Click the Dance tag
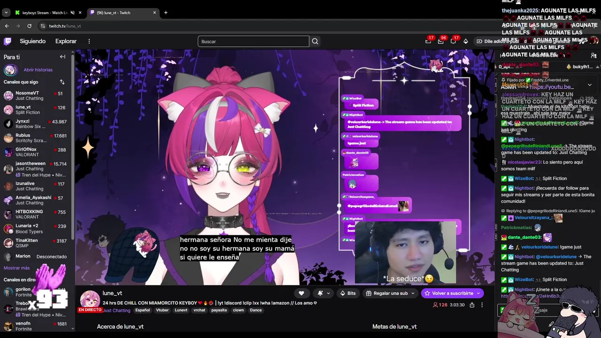Screen dimensions: 601x338 (256, 310)
